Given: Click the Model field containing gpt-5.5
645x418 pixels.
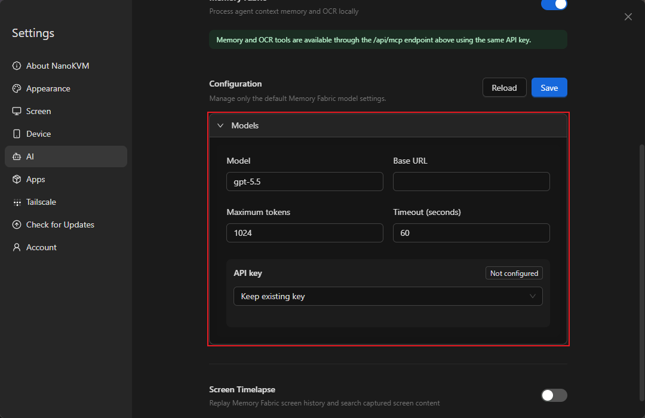Looking at the screenshot, I should 305,182.
